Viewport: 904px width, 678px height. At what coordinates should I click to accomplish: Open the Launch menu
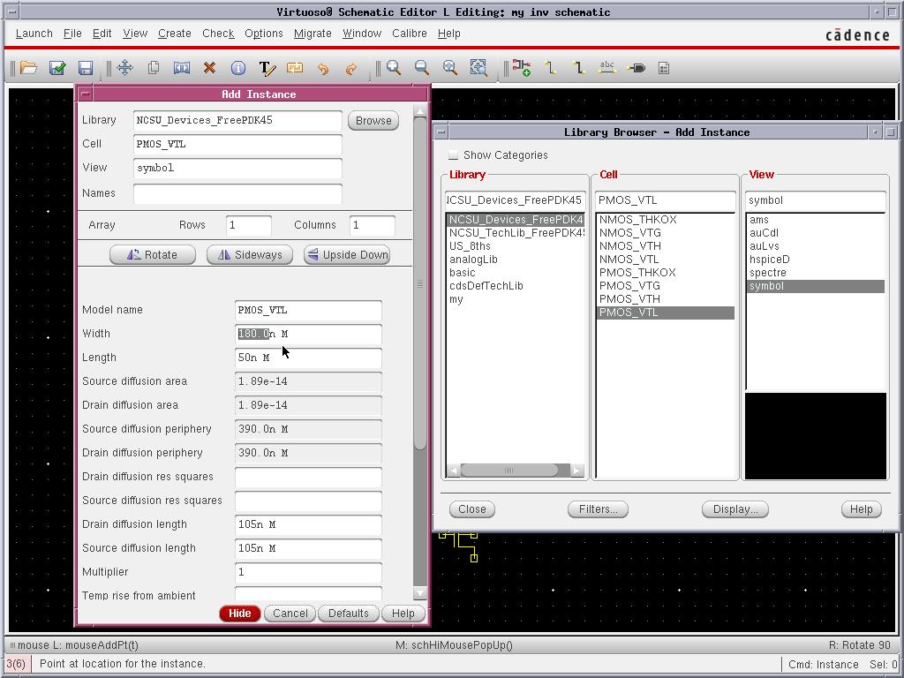(x=34, y=34)
